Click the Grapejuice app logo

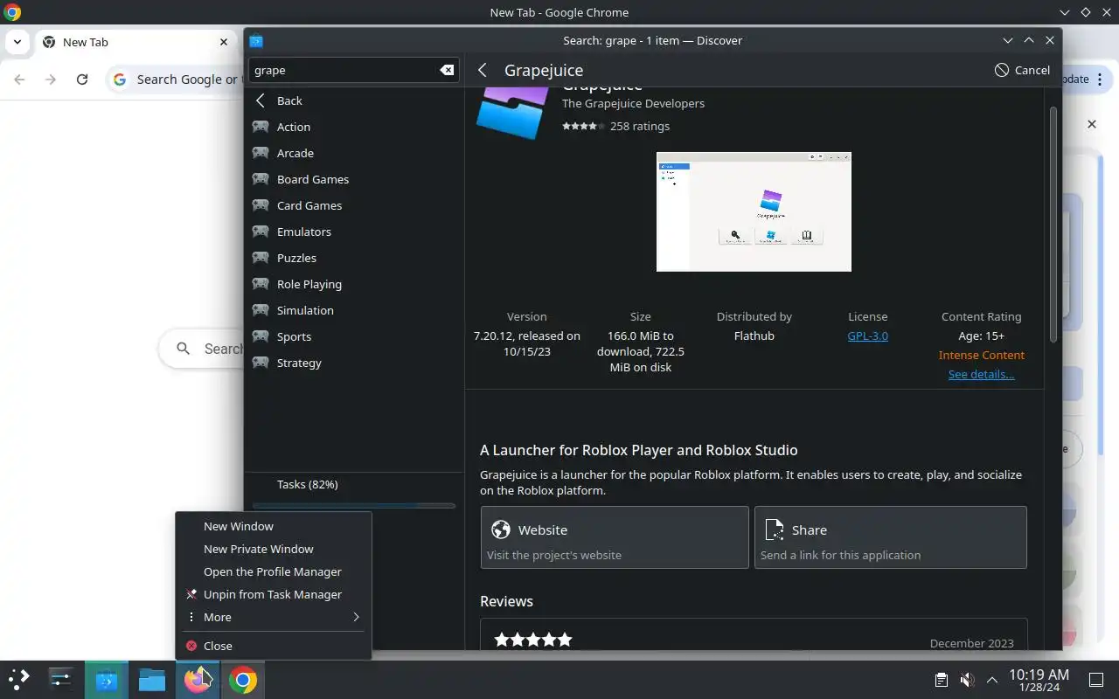(512, 112)
